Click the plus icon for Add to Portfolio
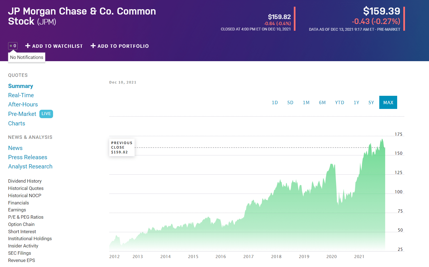The height and width of the screenshot is (267, 429). [x=93, y=46]
